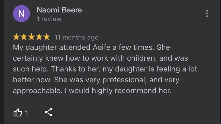Click the fourth gold rating star

click(x=39, y=37)
